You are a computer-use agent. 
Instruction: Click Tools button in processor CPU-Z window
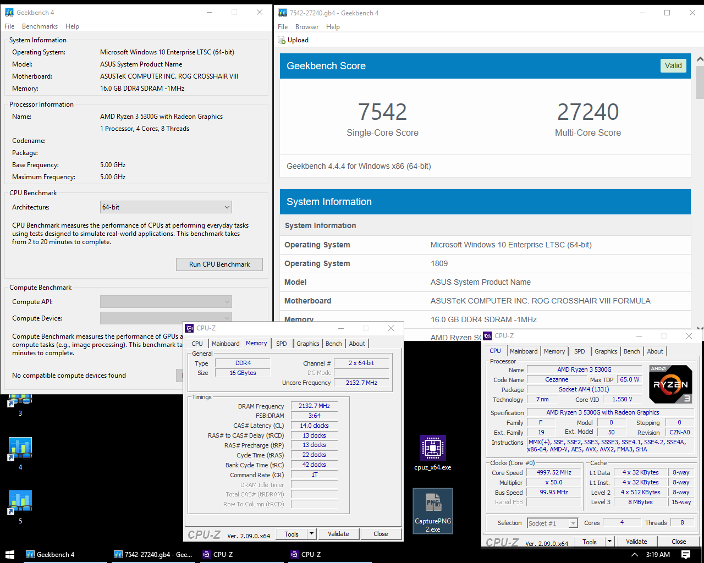point(590,542)
